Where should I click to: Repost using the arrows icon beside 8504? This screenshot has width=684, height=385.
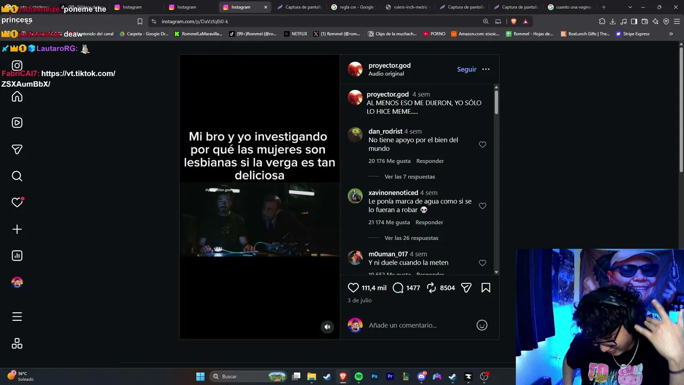point(431,288)
